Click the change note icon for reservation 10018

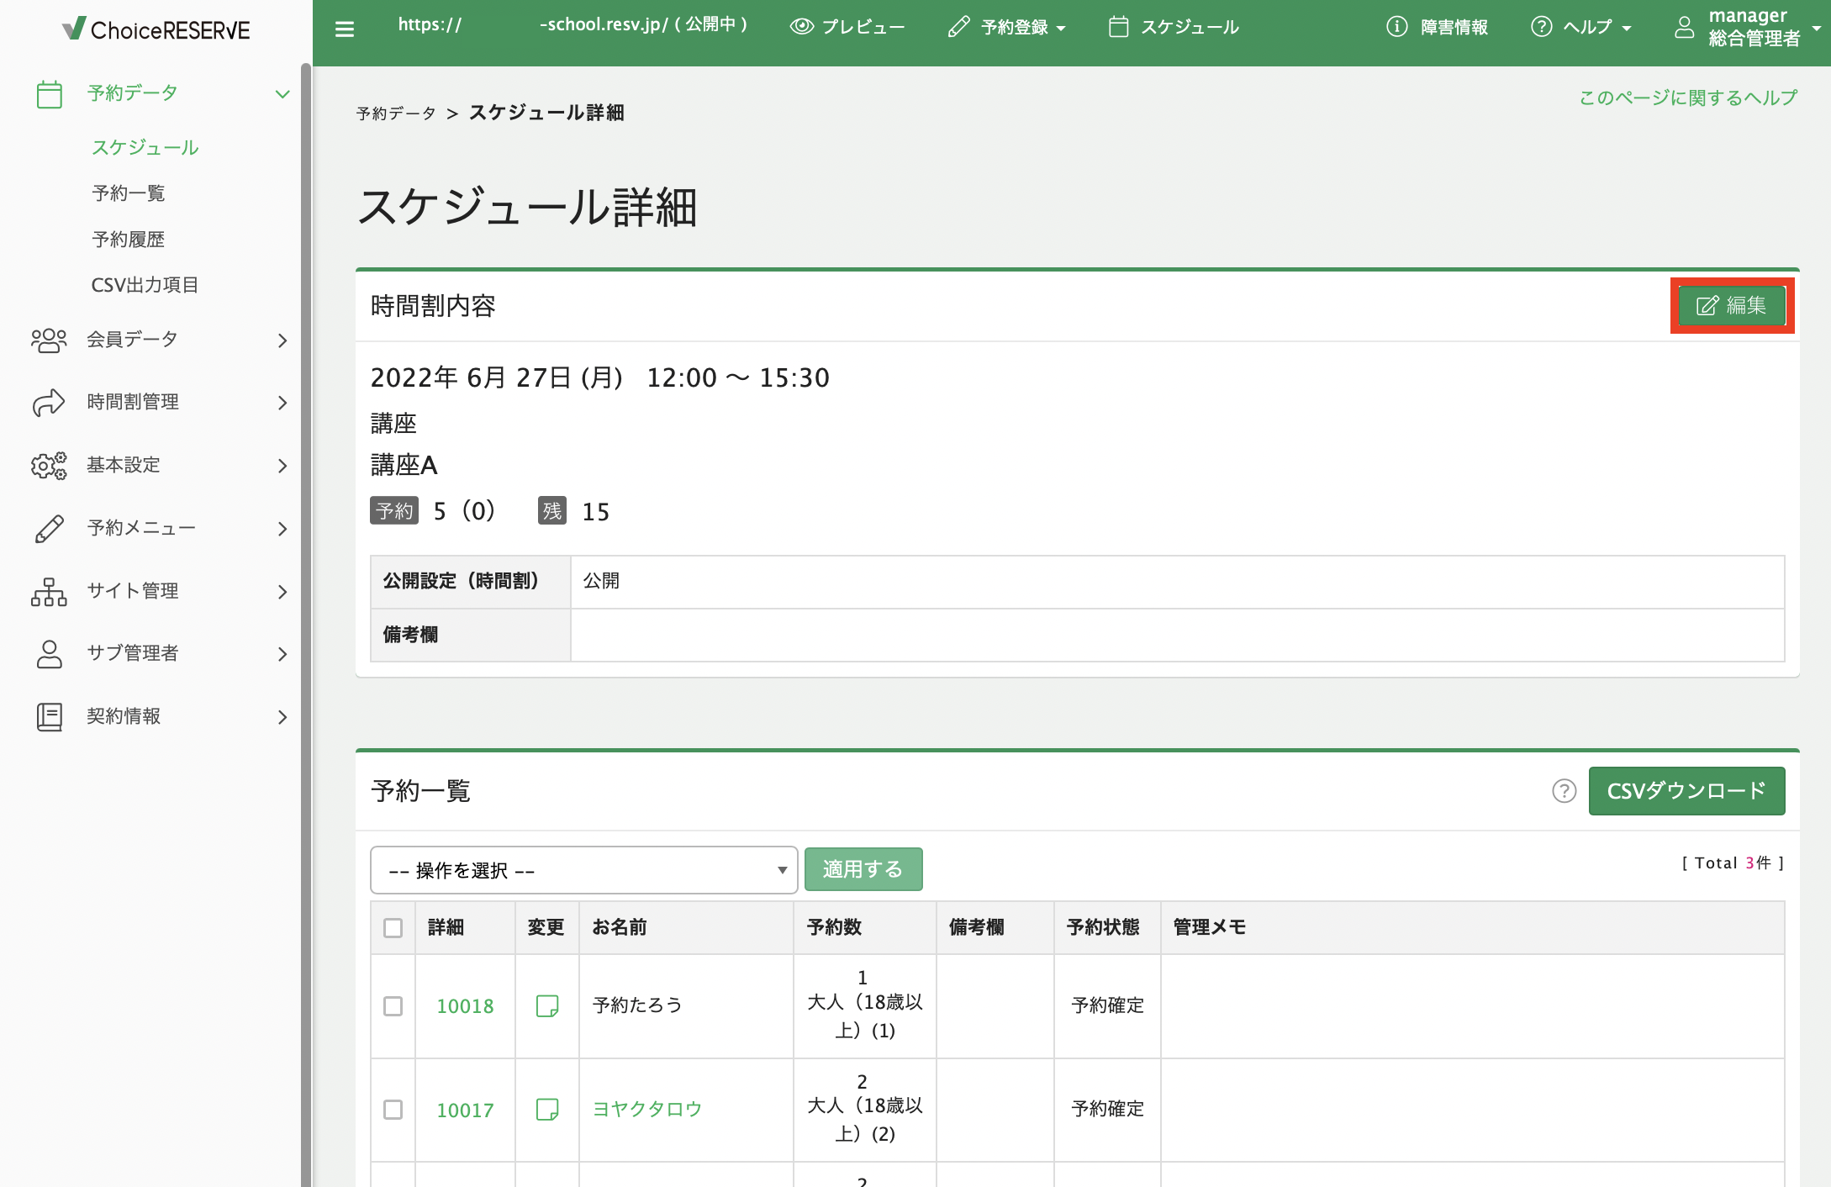click(x=547, y=1005)
